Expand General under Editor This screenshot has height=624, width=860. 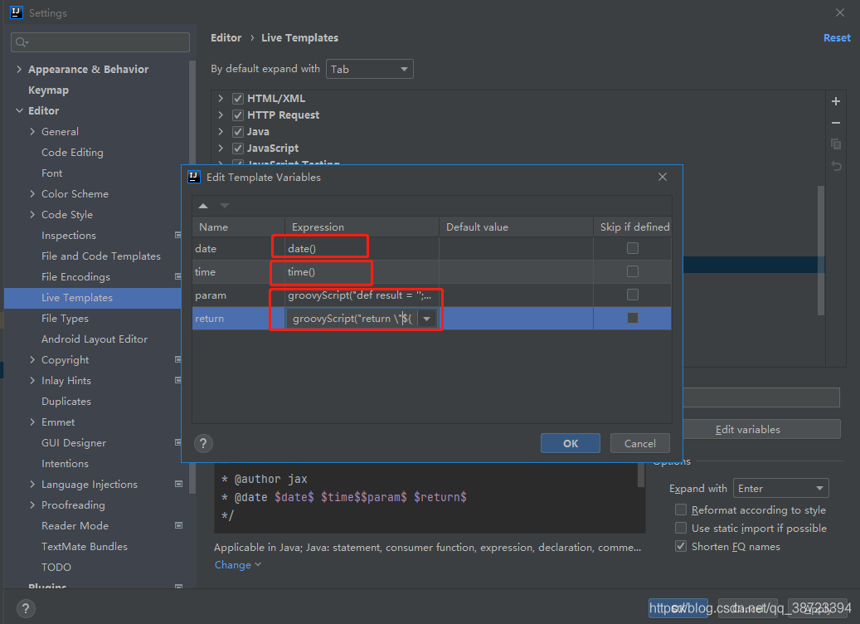tap(32, 132)
